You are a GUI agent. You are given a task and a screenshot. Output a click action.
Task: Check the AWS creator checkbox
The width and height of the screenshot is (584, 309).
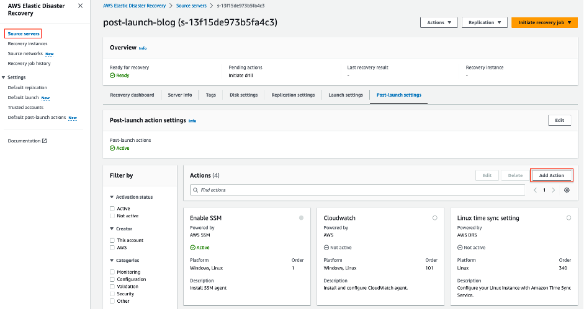[x=112, y=248]
